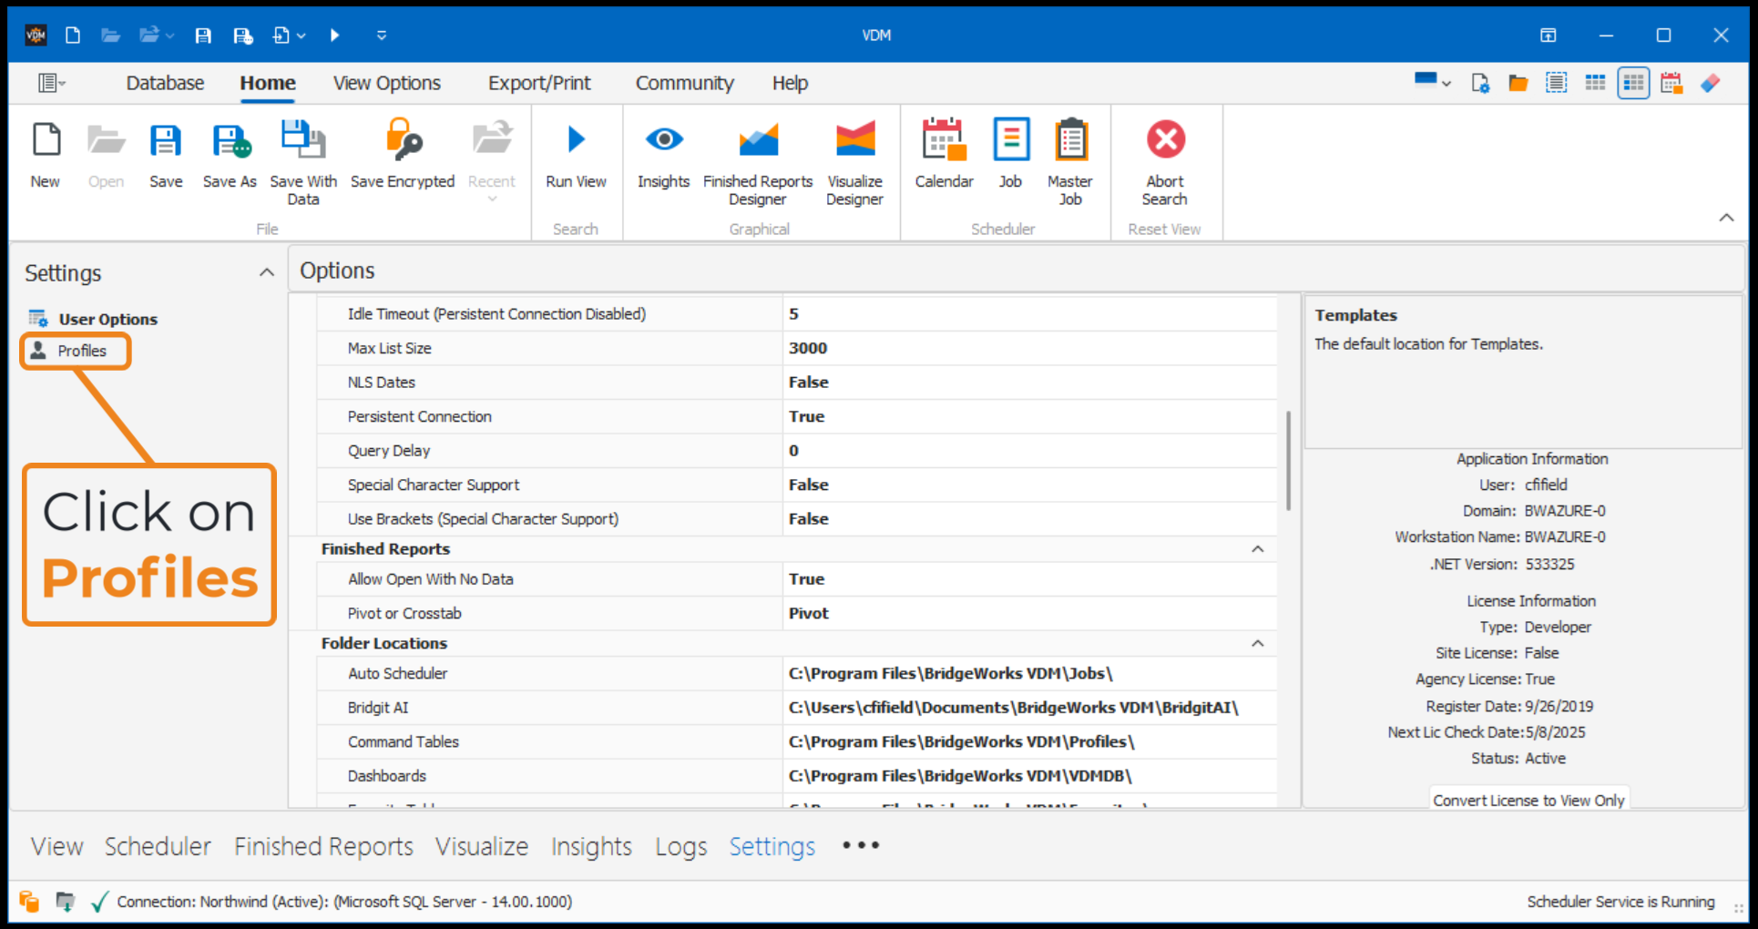Go to the Community tab
This screenshot has width=1758, height=929.
click(685, 83)
